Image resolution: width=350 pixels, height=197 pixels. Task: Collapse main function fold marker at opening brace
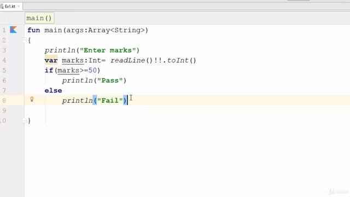point(24,40)
